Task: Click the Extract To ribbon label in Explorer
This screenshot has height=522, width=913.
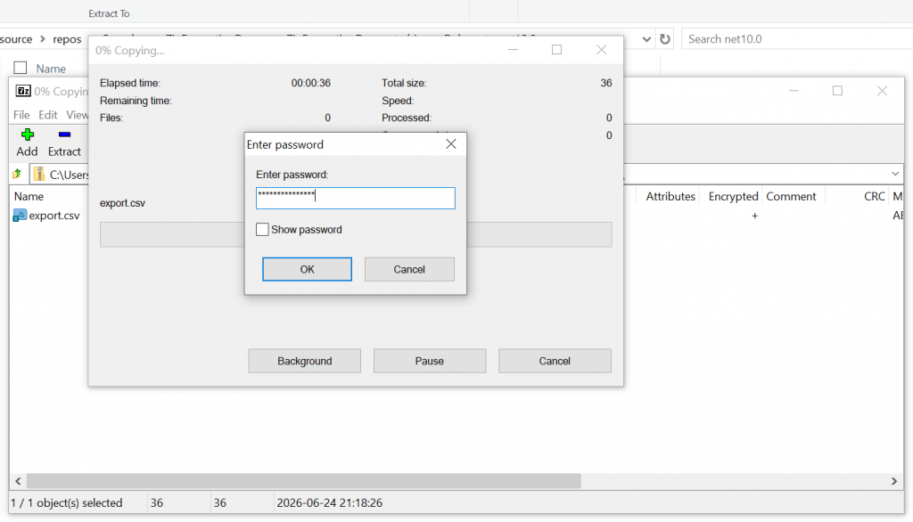Action: pyautogui.click(x=109, y=13)
